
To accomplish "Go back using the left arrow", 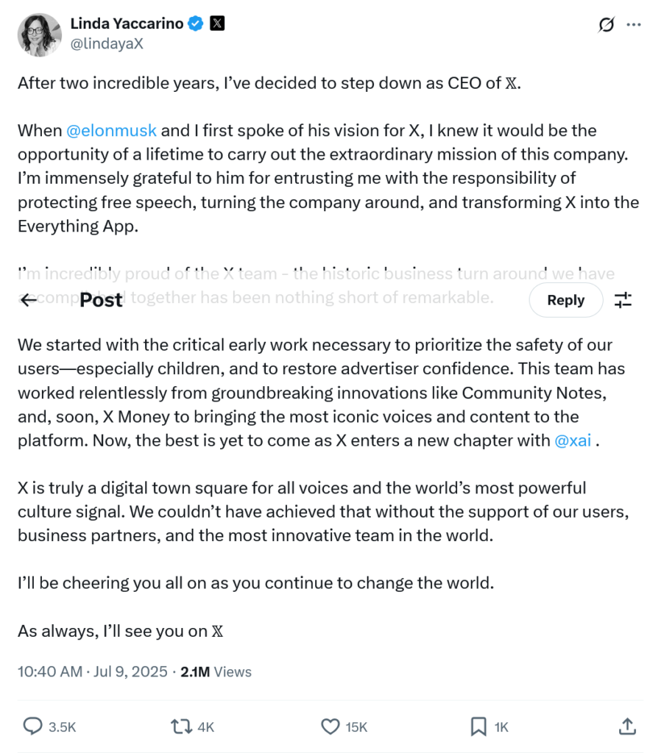I will (29, 300).
